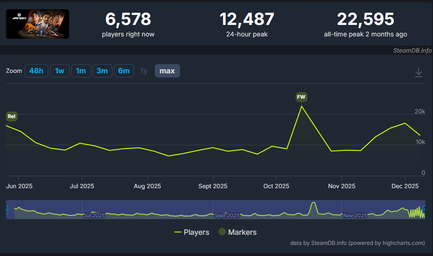This screenshot has height=256, width=433.
Task: Click the 22,595 all-time peak stat
Action: 365,24
